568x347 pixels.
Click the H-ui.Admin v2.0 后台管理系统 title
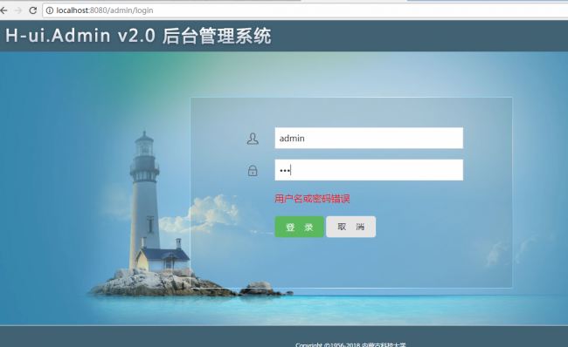click(x=138, y=36)
